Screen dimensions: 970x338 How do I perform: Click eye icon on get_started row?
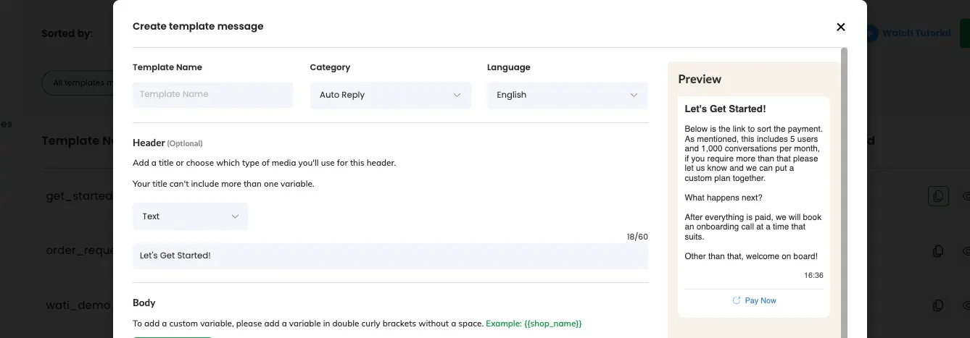[x=966, y=196]
